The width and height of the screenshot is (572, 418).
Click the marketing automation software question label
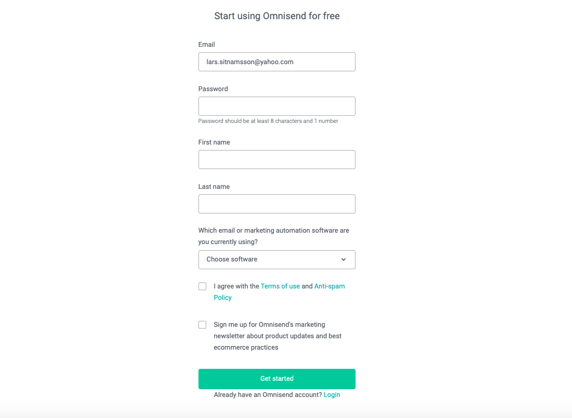[273, 236]
